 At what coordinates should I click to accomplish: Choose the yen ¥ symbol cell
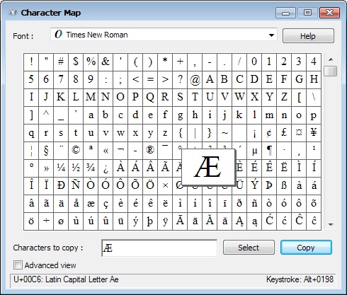tap(314, 133)
